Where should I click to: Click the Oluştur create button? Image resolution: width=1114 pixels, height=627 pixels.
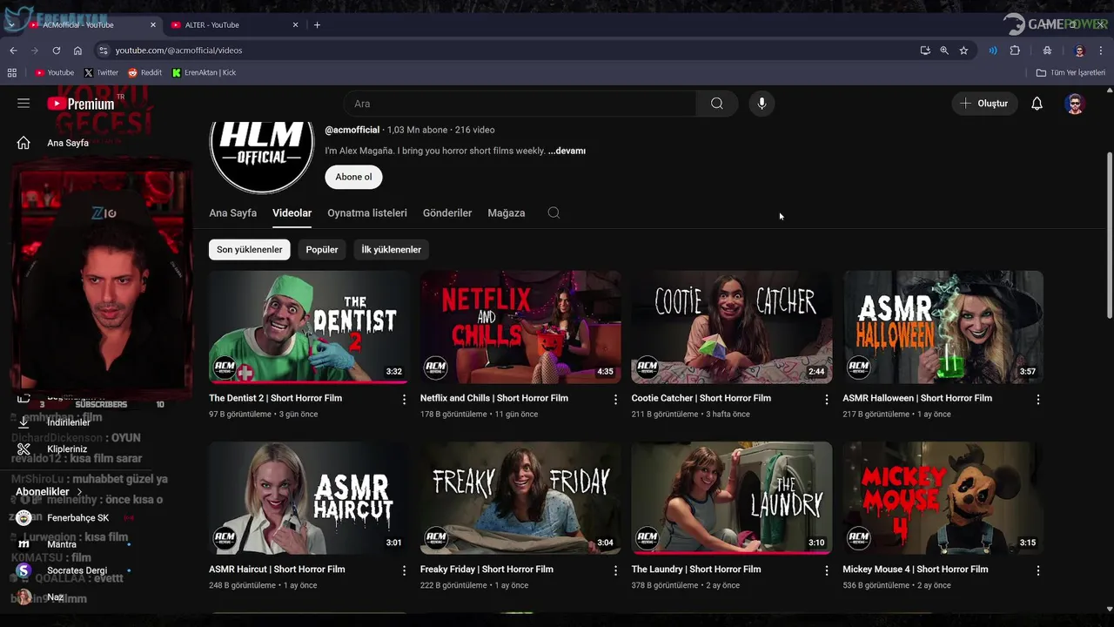tap(984, 104)
